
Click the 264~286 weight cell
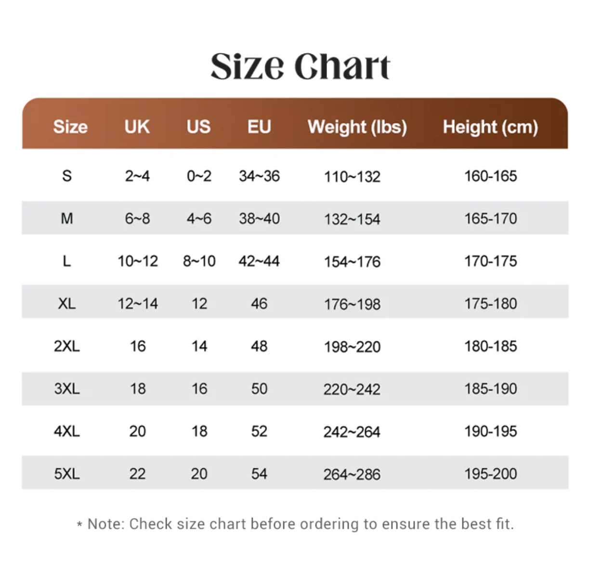tap(352, 474)
